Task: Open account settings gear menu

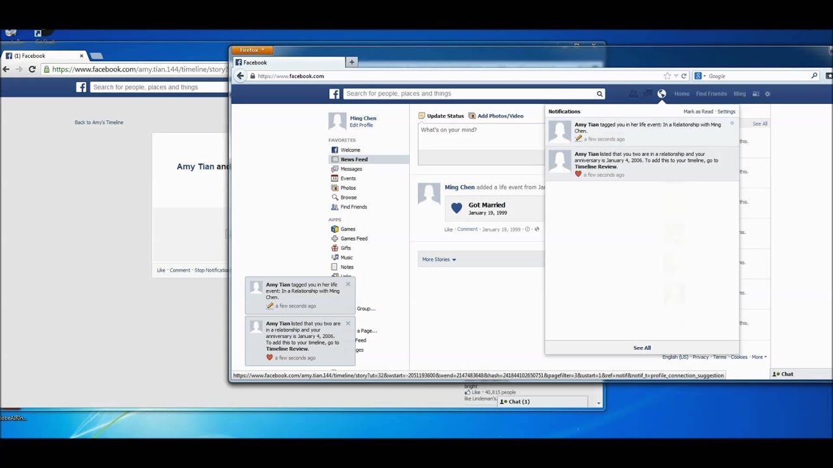Action: pos(767,94)
